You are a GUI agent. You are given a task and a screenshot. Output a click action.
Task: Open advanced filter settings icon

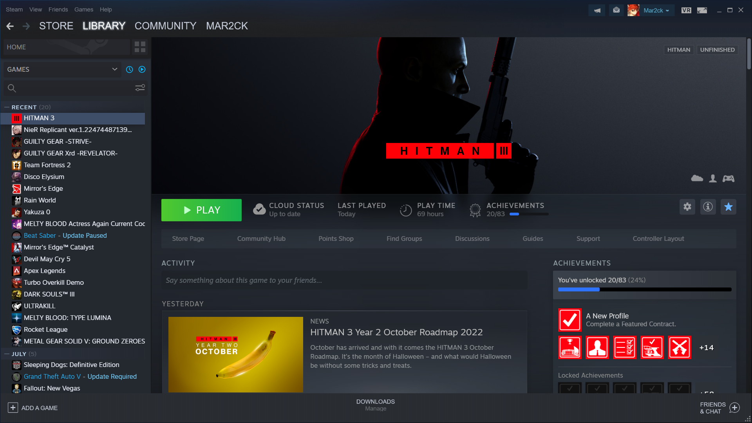(140, 88)
